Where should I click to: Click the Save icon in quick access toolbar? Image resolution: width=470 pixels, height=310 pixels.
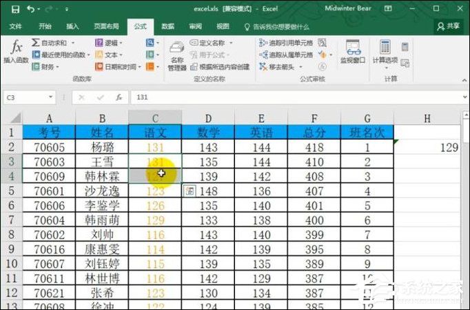point(15,9)
